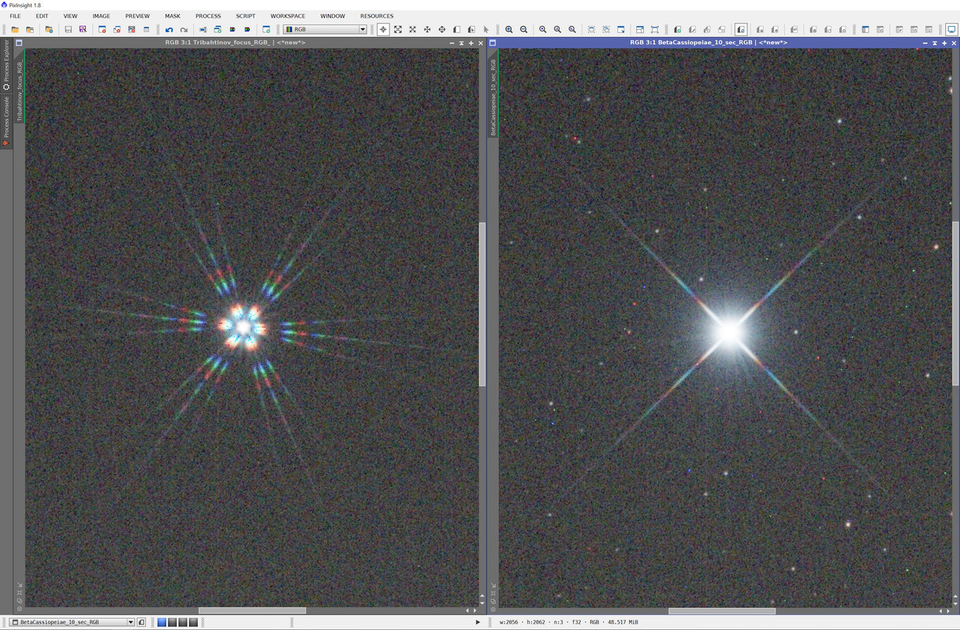Click vertical scrollbar of Tribahtinov image window

[x=482, y=304]
